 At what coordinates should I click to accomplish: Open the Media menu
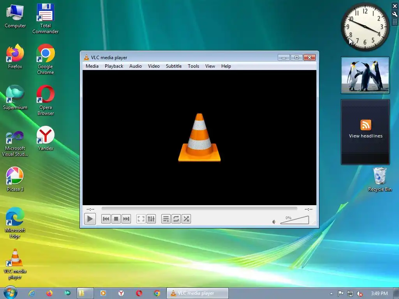coord(92,66)
